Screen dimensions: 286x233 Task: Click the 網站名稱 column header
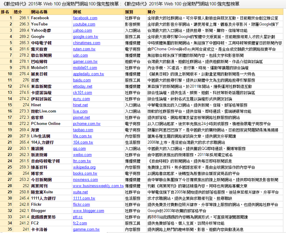tap(51, 12)
